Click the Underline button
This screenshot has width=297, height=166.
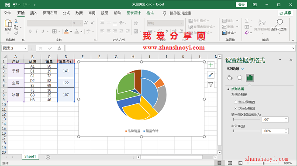[x=43, y=31]
